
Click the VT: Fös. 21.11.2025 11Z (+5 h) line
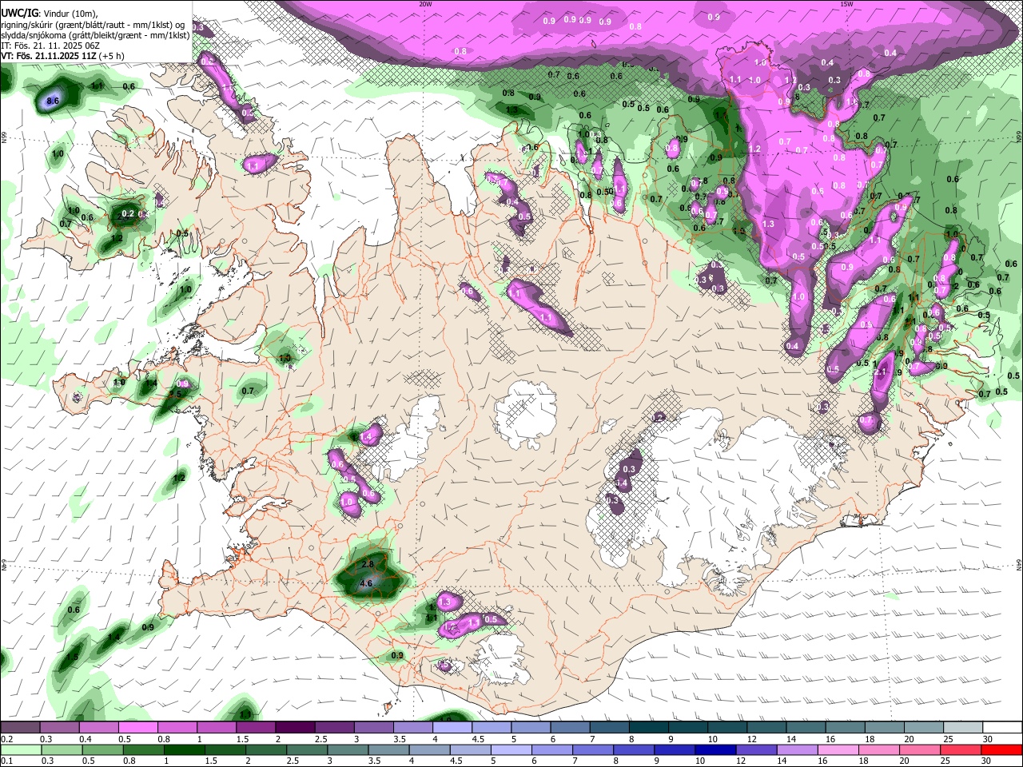click(x=62, y=57)
